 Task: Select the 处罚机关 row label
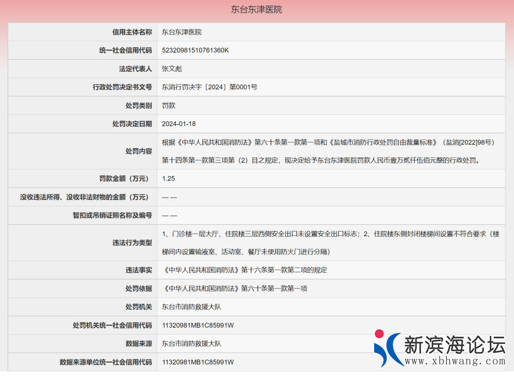138,307
